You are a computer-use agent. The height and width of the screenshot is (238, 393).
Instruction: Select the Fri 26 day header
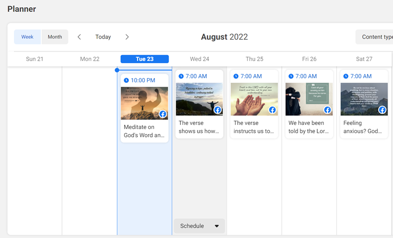(x=309, y=59)
